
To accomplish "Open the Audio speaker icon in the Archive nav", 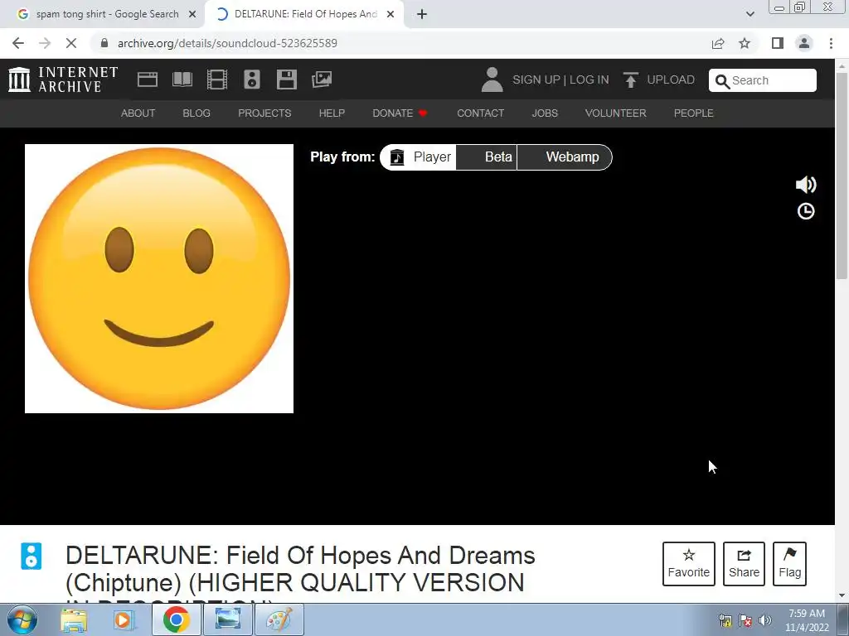I will click(x=252, y=79).
